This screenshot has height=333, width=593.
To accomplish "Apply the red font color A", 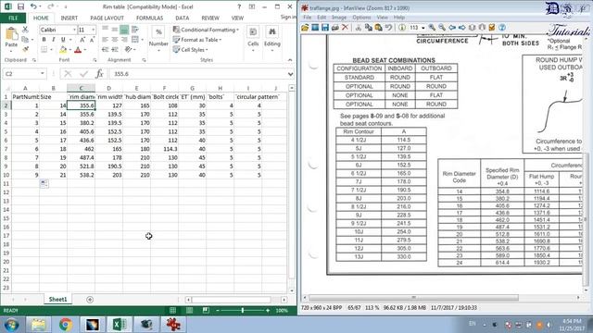I will pos(78,49).
